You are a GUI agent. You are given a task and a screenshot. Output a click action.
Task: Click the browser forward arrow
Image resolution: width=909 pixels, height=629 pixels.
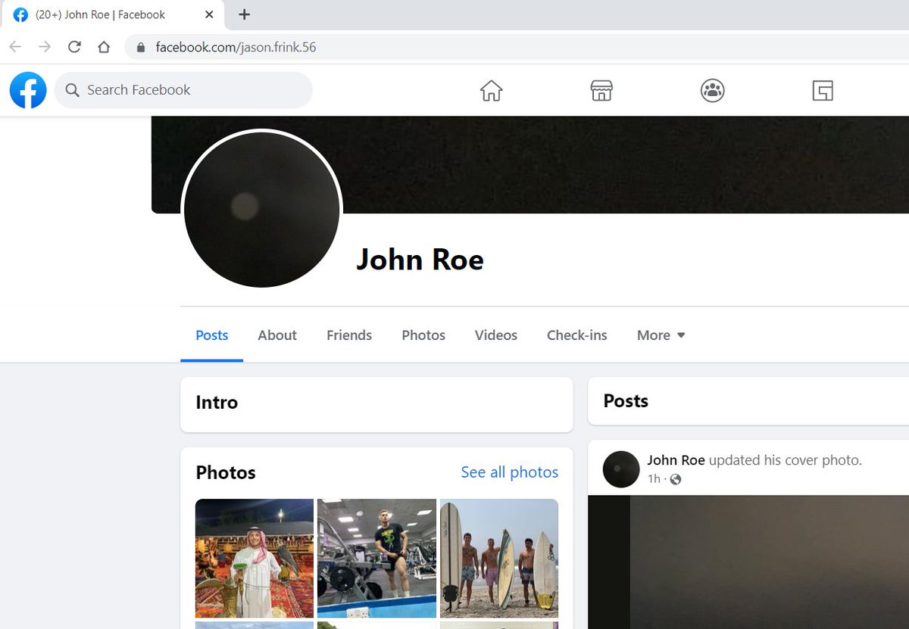tap(45, 47)
